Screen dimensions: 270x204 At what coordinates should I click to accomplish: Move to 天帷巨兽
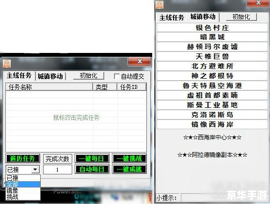tap(212, 56)
